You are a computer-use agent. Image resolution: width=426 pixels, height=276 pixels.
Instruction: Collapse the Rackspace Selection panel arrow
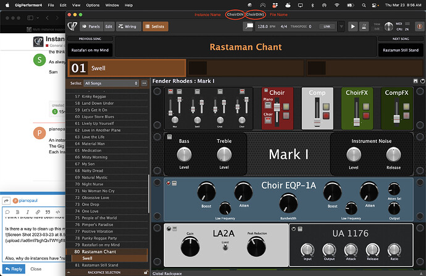(x=69, y=272)
